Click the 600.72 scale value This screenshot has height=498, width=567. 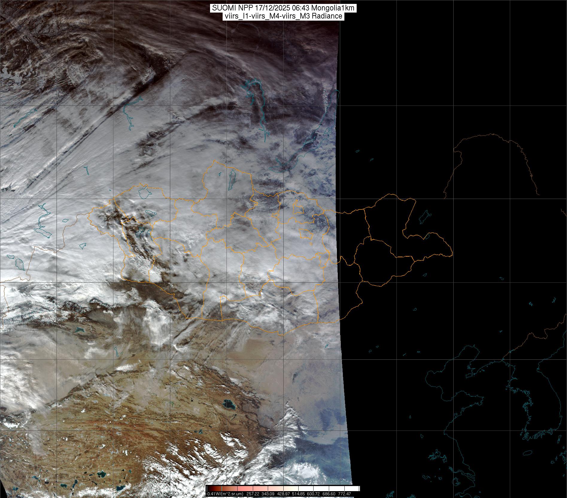click(314, 494)
